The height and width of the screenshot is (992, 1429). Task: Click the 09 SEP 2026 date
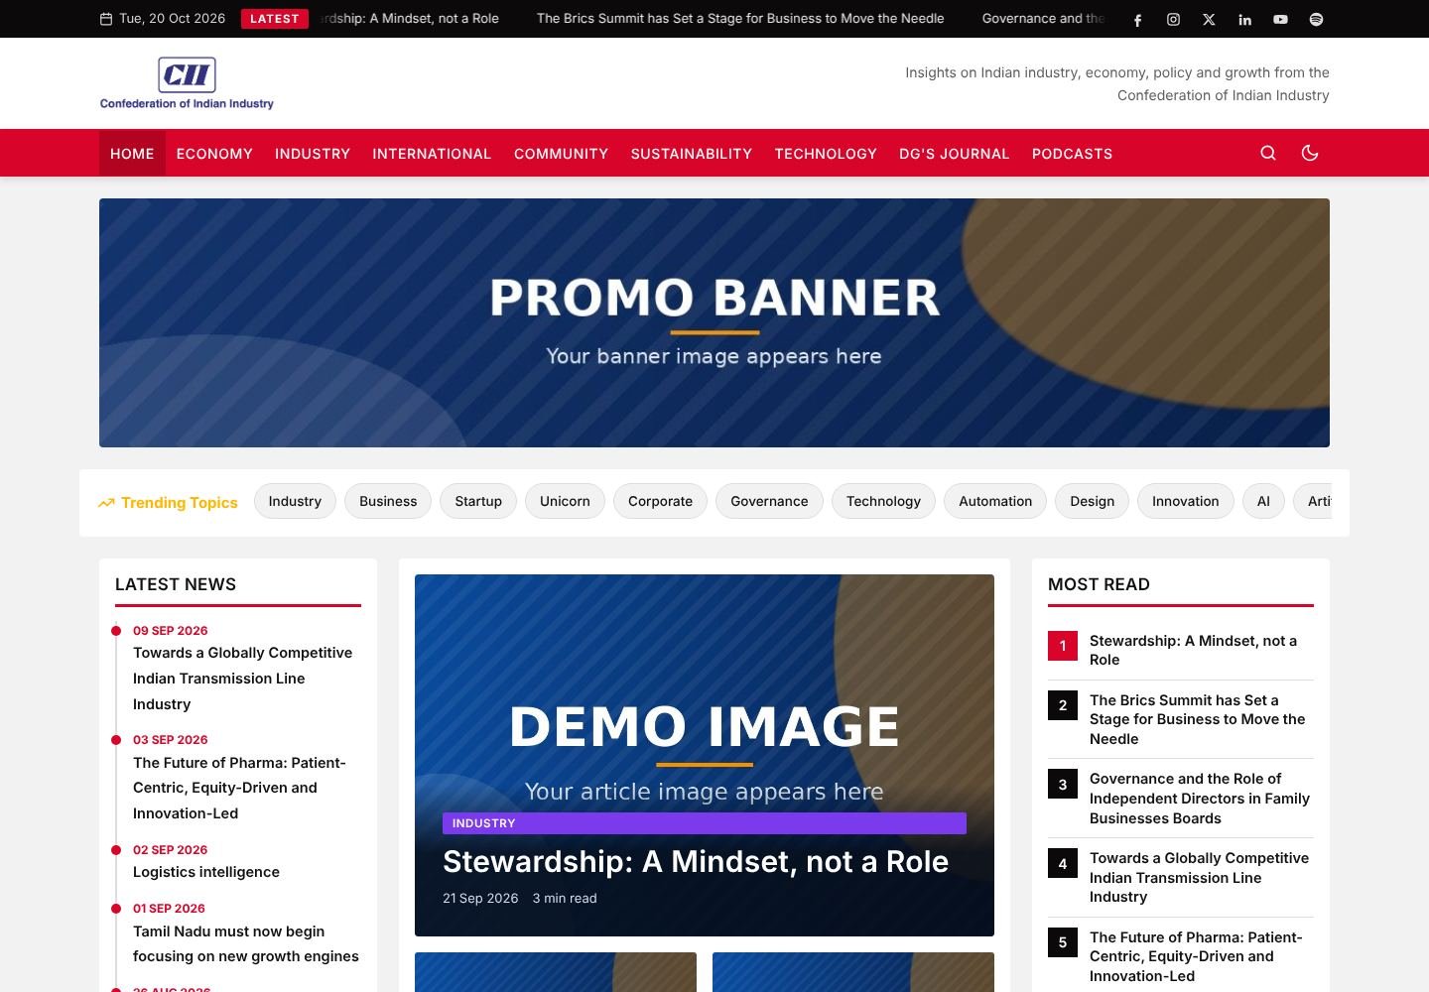click(171, 630)
